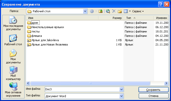Select Ярлык для Jakovleva shortcut
The image size is (171, 101).
point(45,40)
